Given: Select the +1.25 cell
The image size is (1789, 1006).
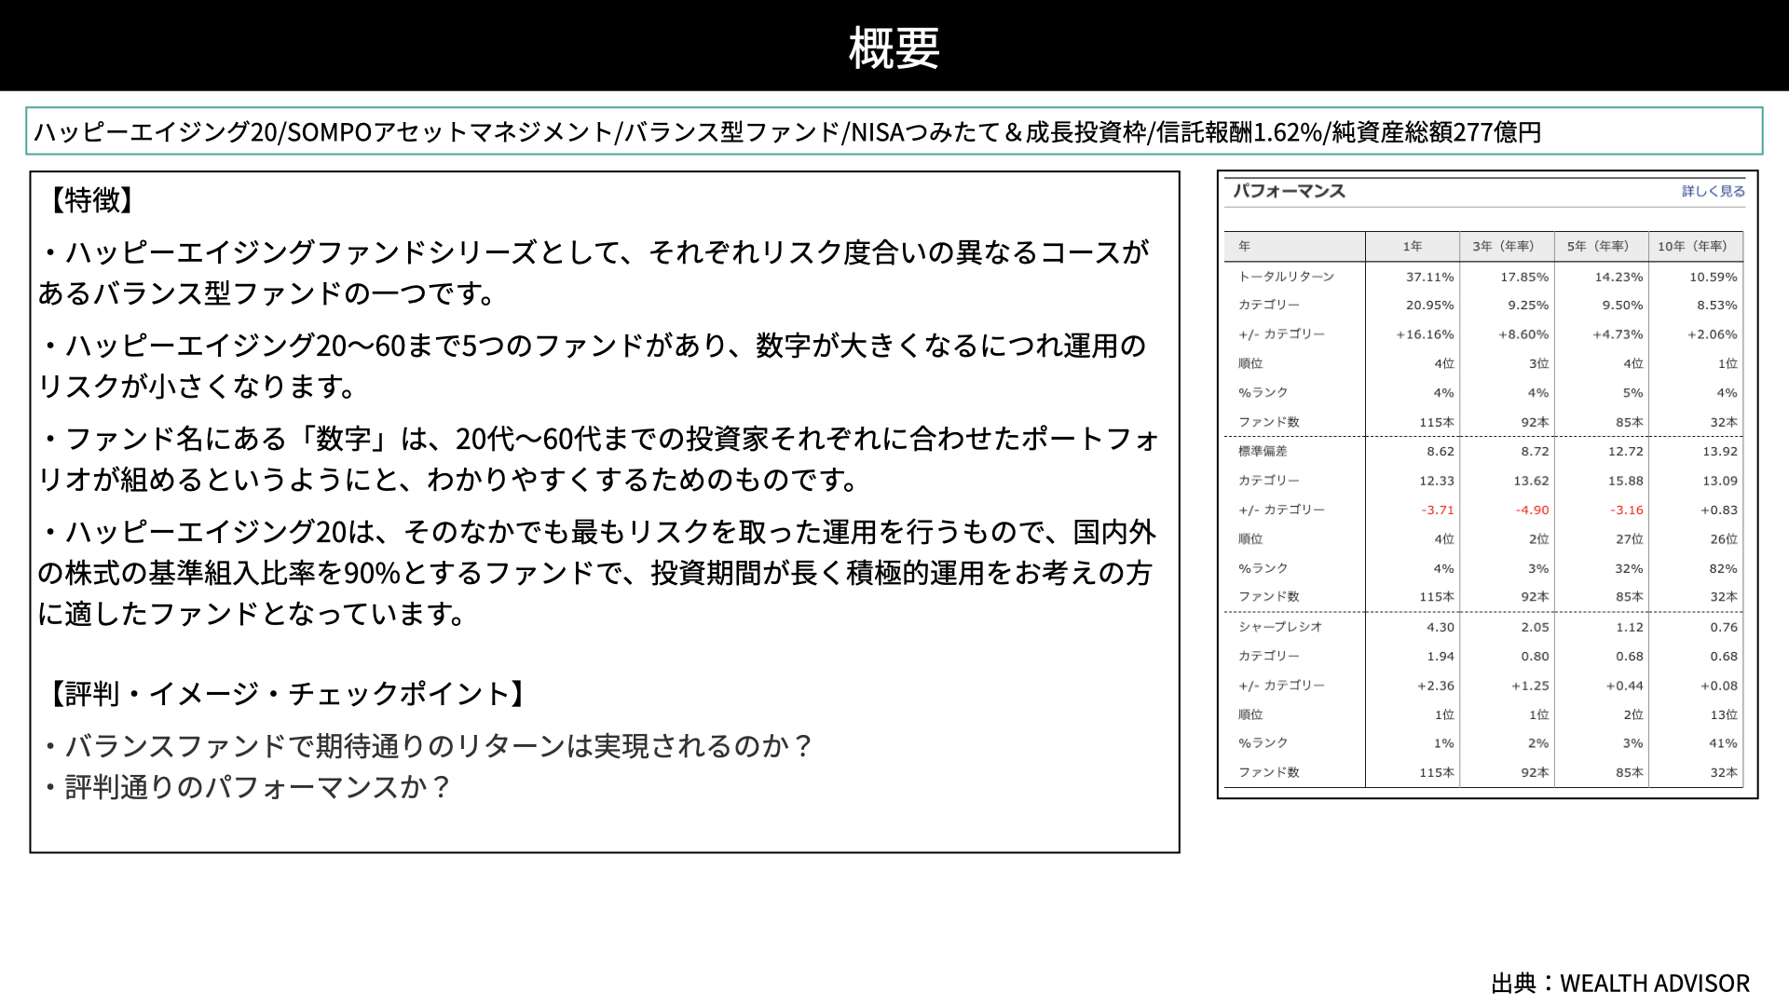Looking at the screenshot, I should tap(1530, 686).
